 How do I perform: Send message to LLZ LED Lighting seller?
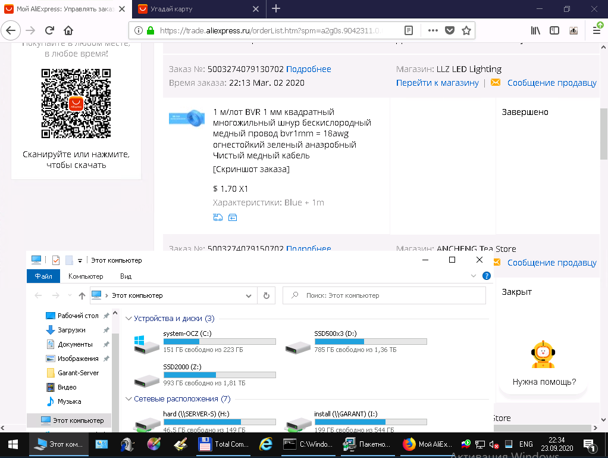[x=551, y=83]
